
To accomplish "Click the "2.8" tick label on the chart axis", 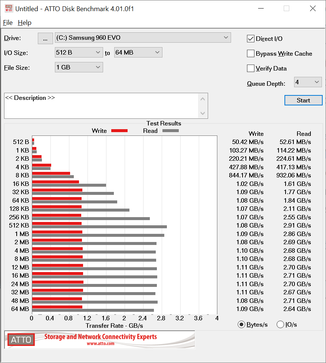I will point(161,318).
